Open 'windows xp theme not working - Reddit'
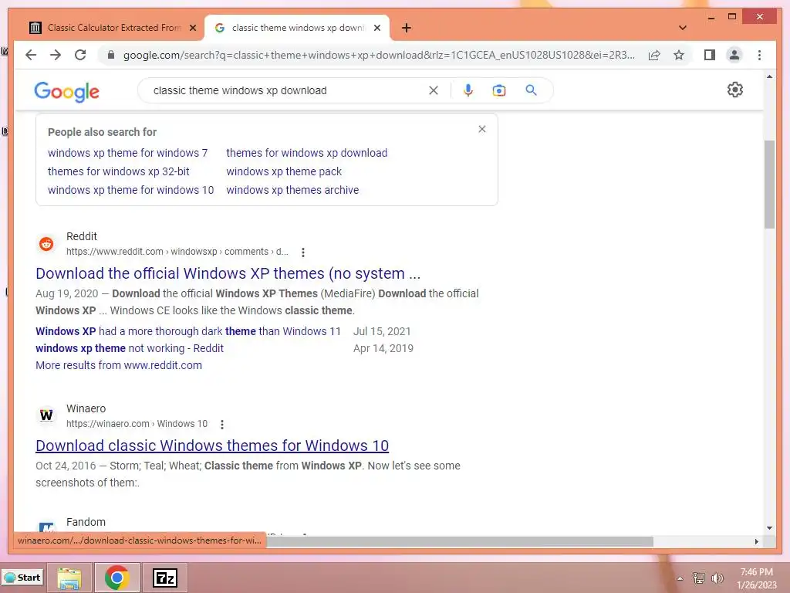The width and height of the screenshot is (790, 593). 130,348
